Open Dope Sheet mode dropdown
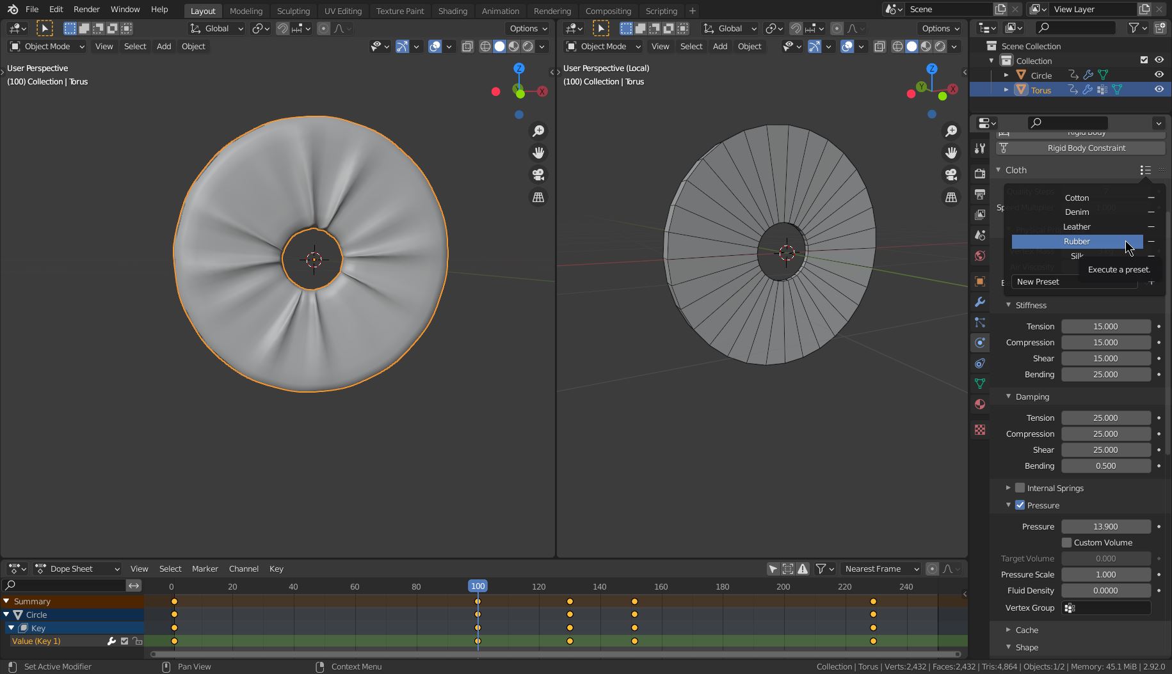Image resolution: width=1172 pixels, height=674 pixels. 78,568
